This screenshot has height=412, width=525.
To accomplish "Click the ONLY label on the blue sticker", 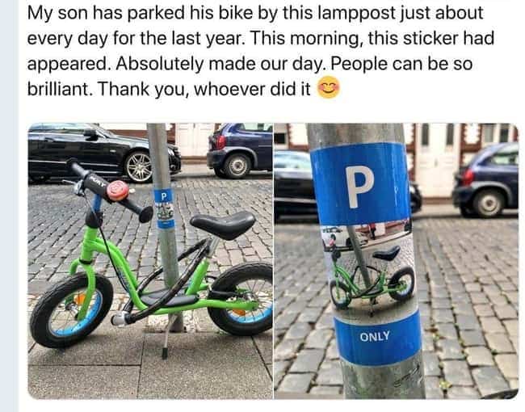I will pos(375,336).
